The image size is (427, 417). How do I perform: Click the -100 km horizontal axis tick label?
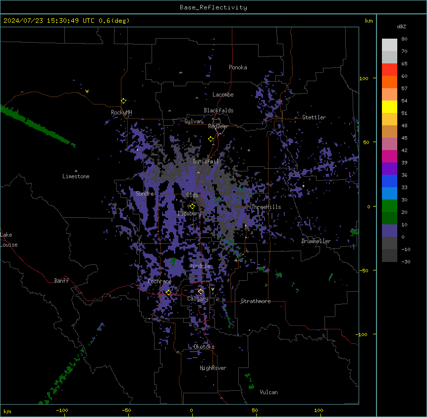click(x=62, y=410)
